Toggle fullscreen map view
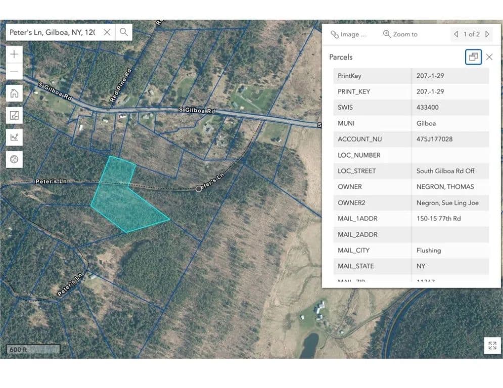This screenshot has height=388, width=503. point(492,346)
